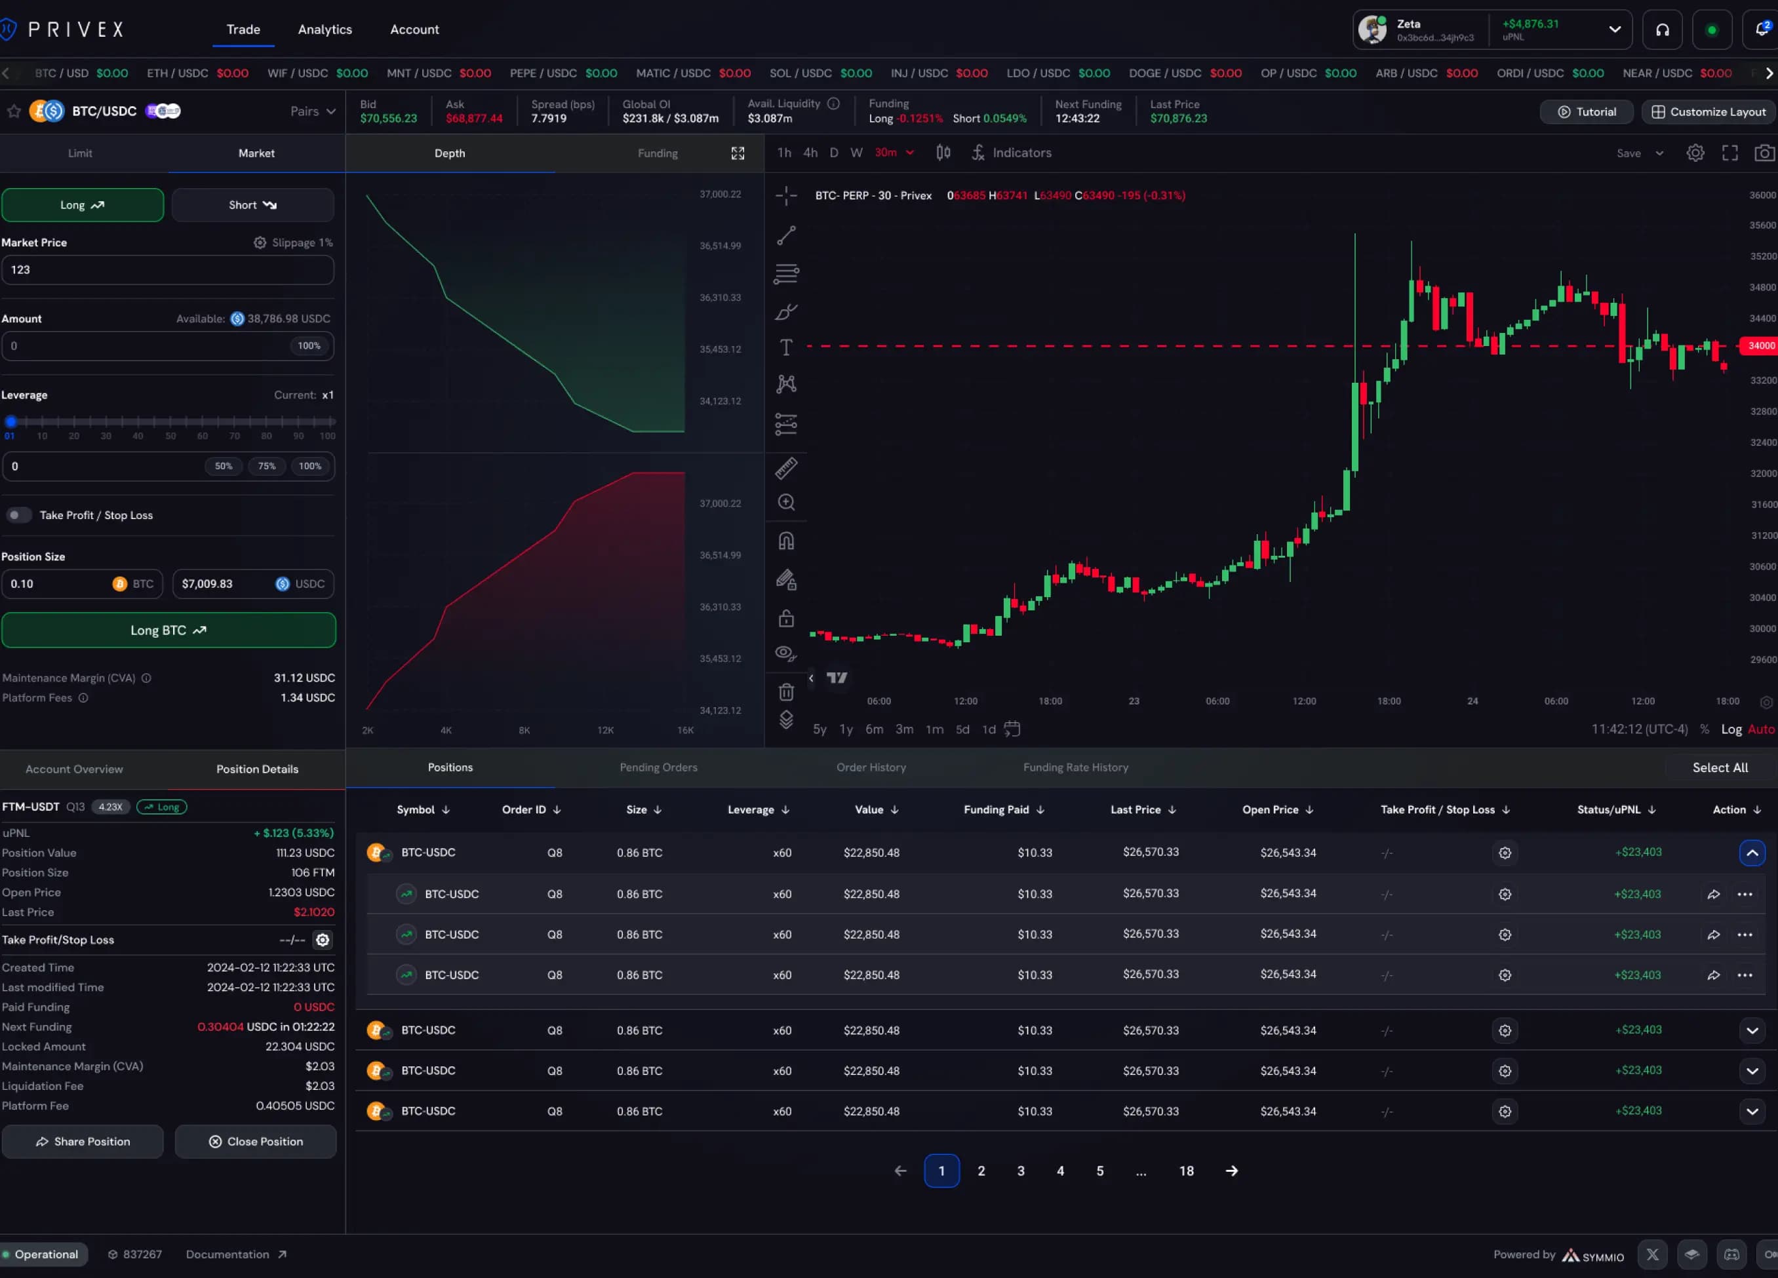Screen dimensions: 1778x1278
Task: Click the Maintenance Margin info icon
Action: tap(146, 678)
